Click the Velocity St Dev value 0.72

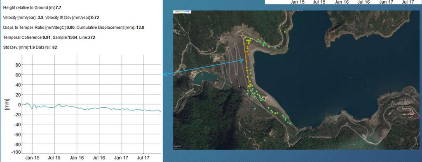95,17
